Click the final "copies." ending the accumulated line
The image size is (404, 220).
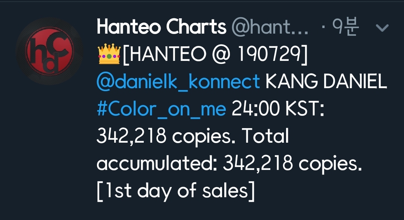(330, 164)
